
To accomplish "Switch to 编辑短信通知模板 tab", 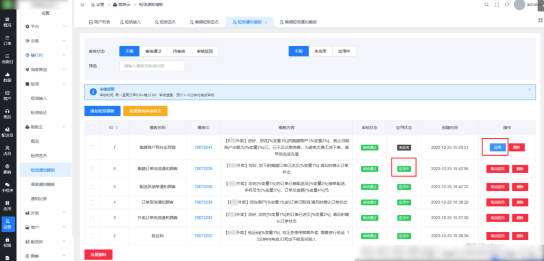I will tap(299, 22).
